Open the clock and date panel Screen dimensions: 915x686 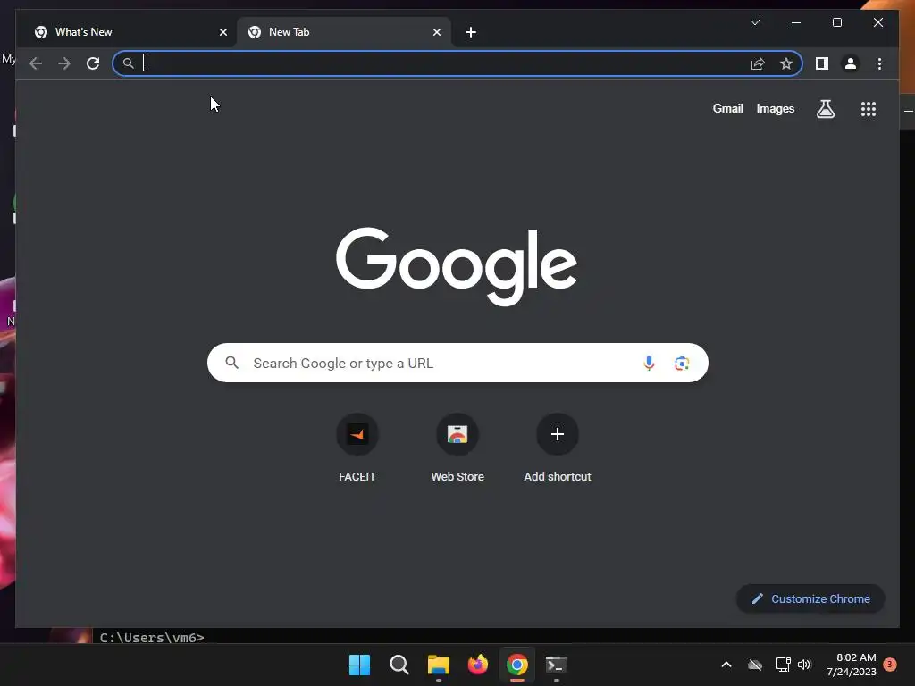[852, 665]
